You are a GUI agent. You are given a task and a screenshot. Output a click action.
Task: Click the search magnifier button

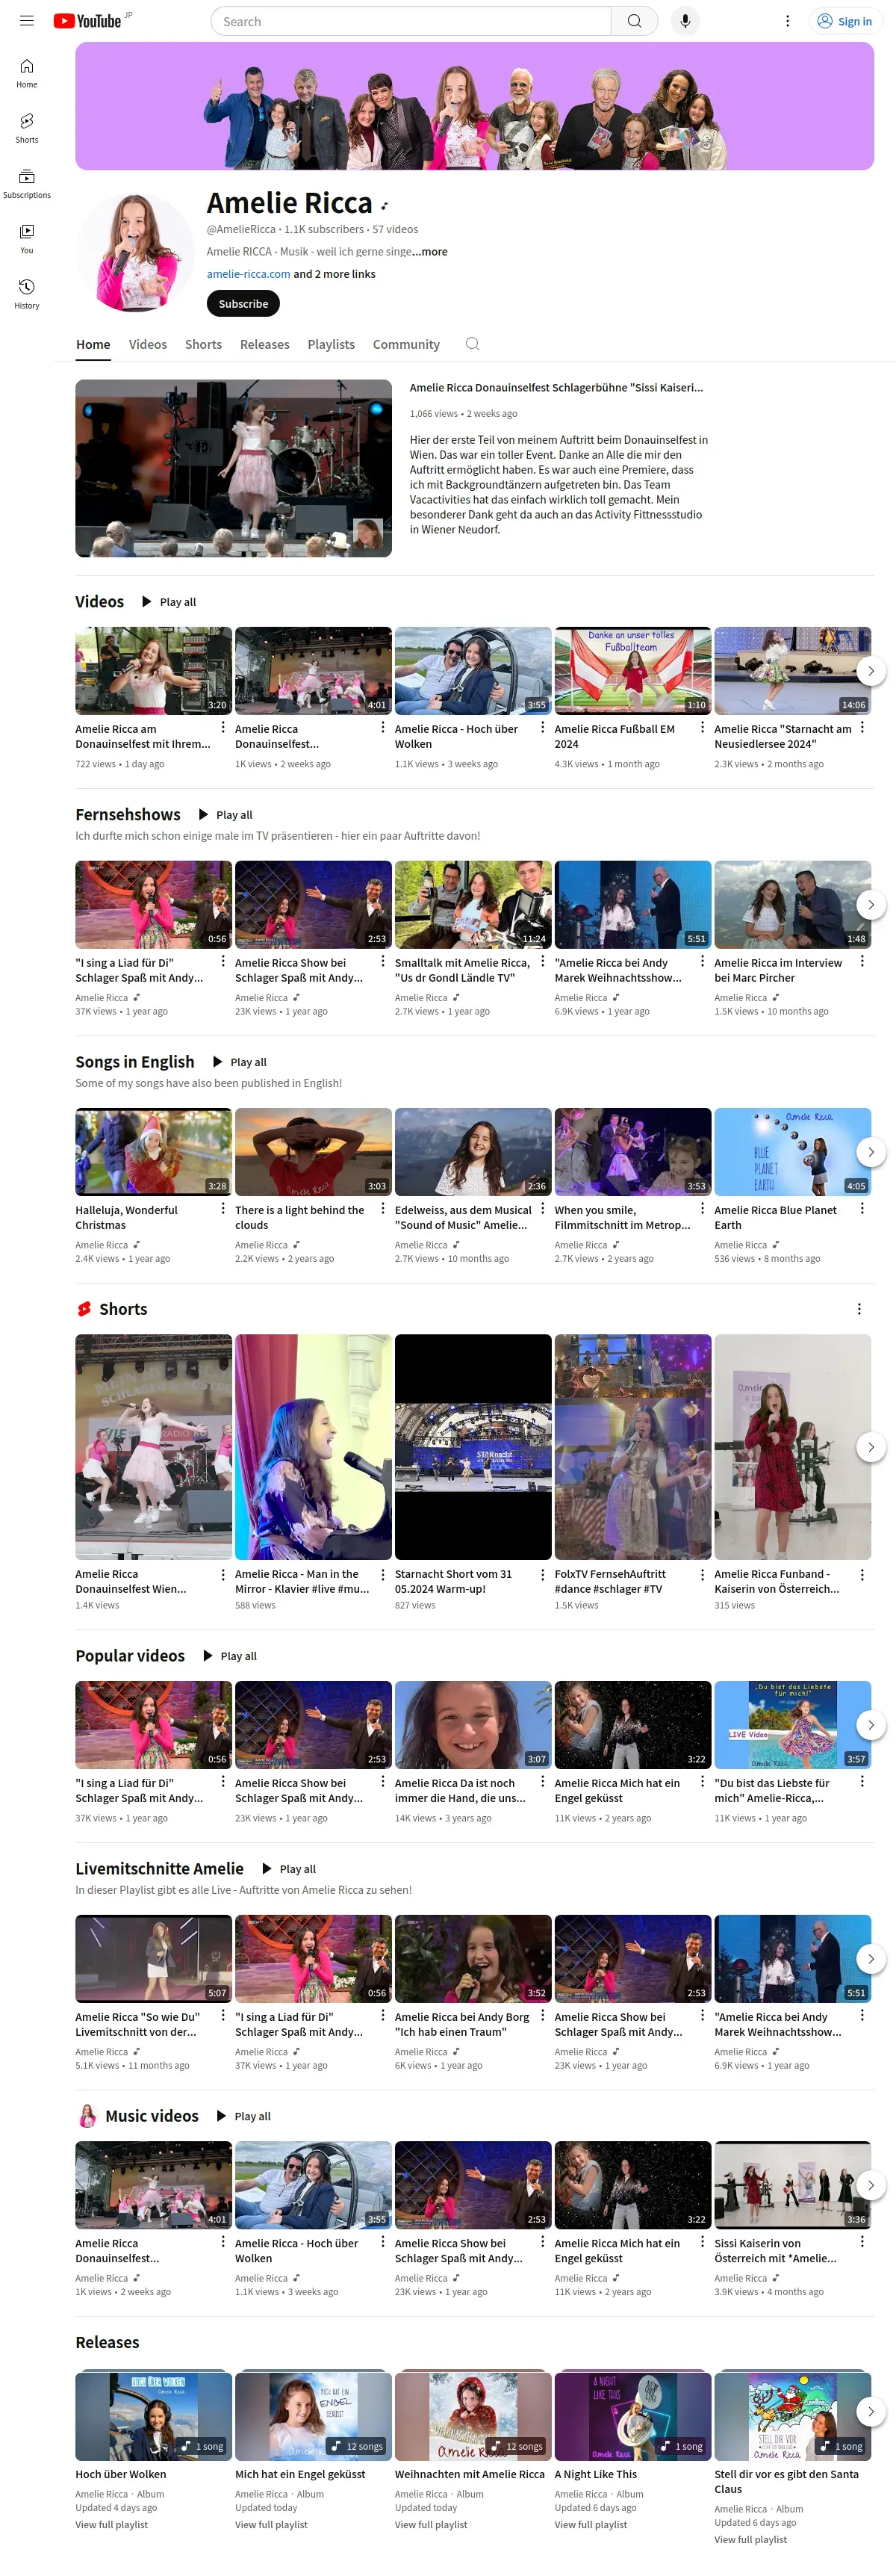point(633,21)
